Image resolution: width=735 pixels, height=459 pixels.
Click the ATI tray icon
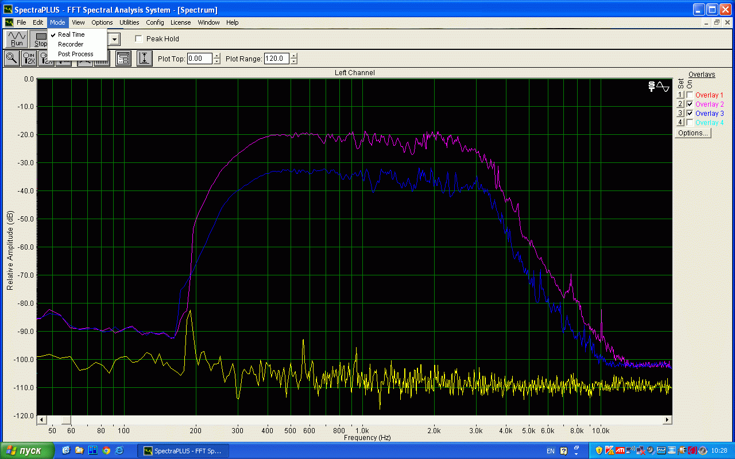coord(620,450)
